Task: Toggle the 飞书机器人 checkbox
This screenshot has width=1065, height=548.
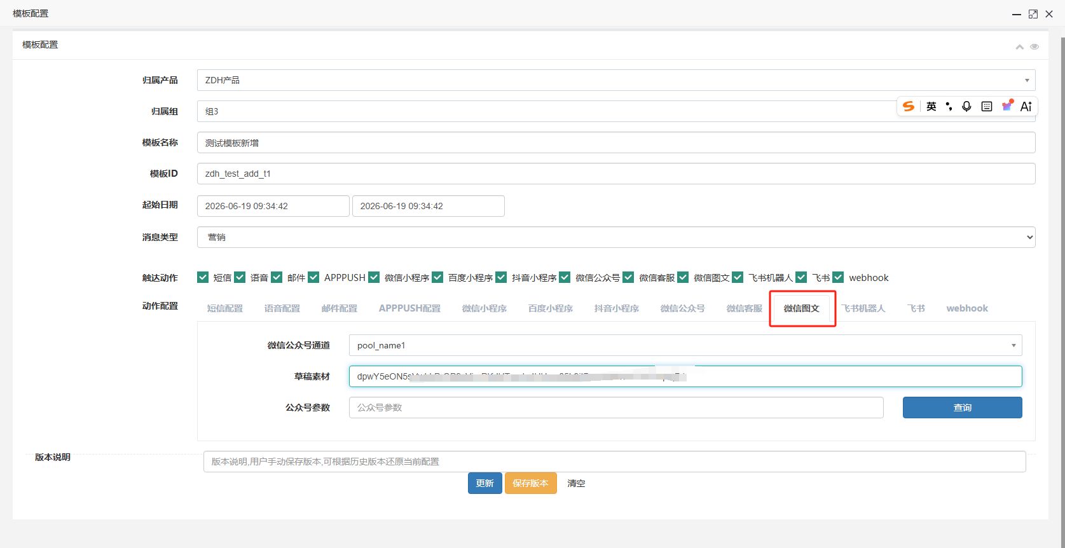Action: click(738, 277)
